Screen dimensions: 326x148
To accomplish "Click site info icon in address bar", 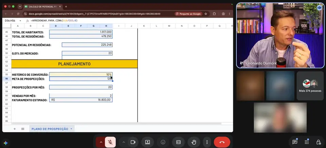I will coord(25,14).
